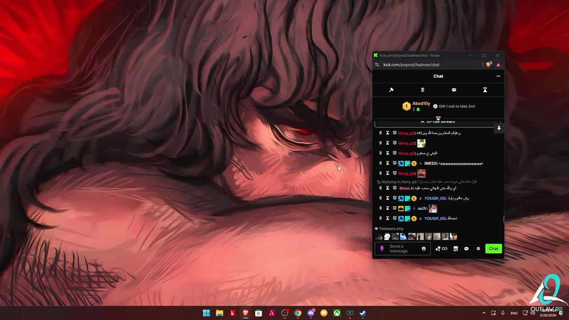Open the channel points infinity icon

(x=441, y=248)
